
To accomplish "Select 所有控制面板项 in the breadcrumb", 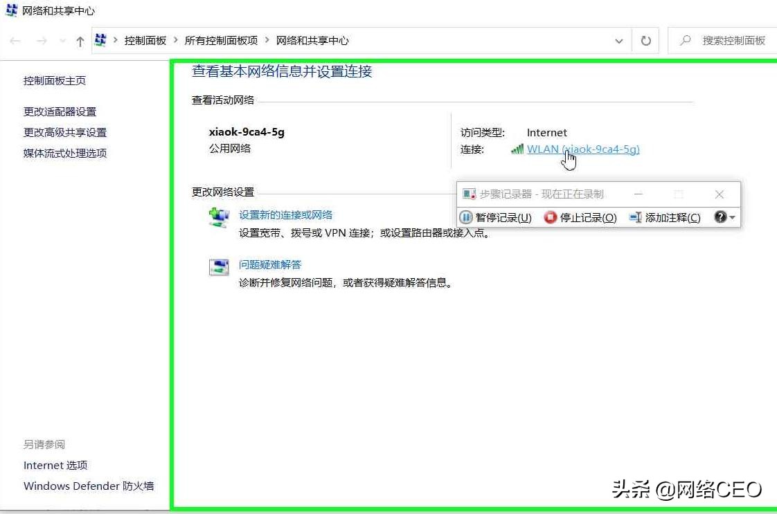I will point(221,40).
